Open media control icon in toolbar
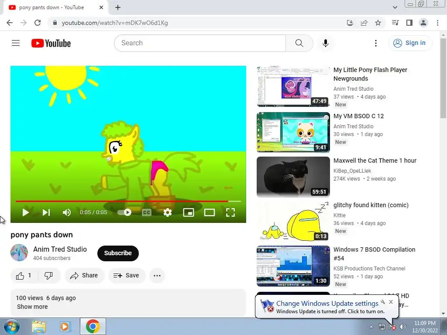Screen dimensions: 447x335 (395, 23)
